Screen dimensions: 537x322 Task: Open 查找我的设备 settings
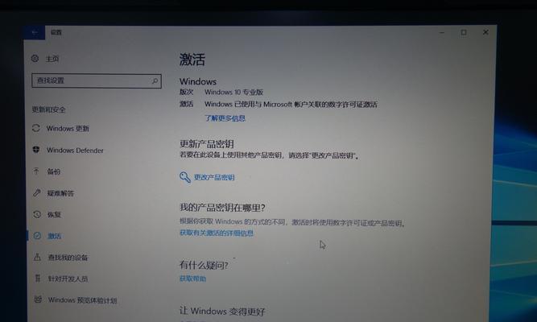pyautogui.click(x=68, y=258)
